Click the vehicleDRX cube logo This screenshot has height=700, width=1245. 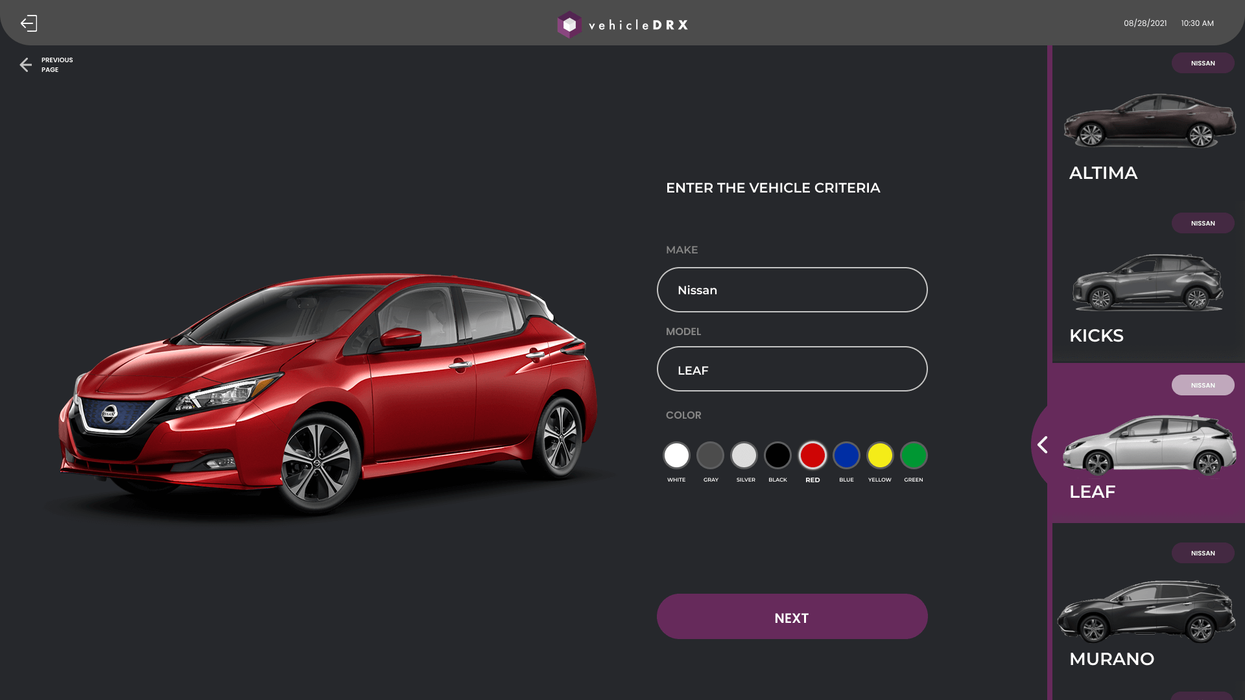(x=569, y=25)
